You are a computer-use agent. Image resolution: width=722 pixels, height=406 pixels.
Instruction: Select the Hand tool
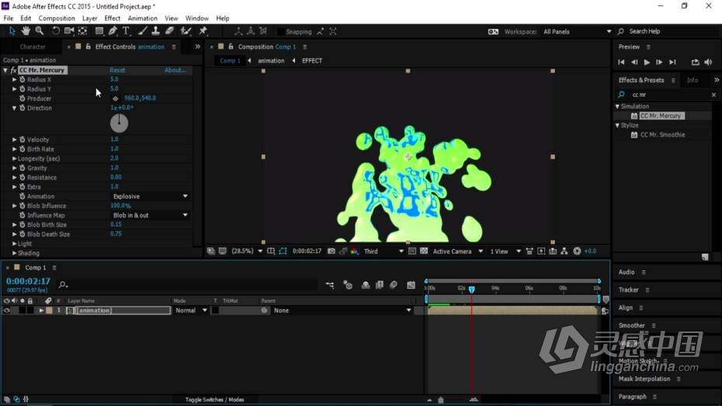[26, 31]
